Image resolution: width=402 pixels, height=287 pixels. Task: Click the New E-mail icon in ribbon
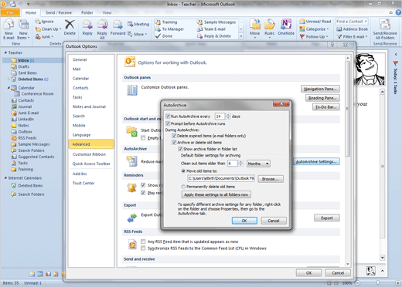pyautogui.click(x=9, y=25)
